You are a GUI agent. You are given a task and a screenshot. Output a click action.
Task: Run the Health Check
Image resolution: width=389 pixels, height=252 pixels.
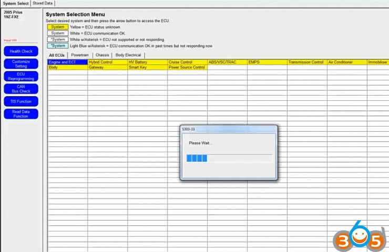(x=21, y=51)
